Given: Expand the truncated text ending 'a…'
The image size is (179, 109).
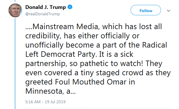Looking at the screenshot, I should [x=71, y=91].
